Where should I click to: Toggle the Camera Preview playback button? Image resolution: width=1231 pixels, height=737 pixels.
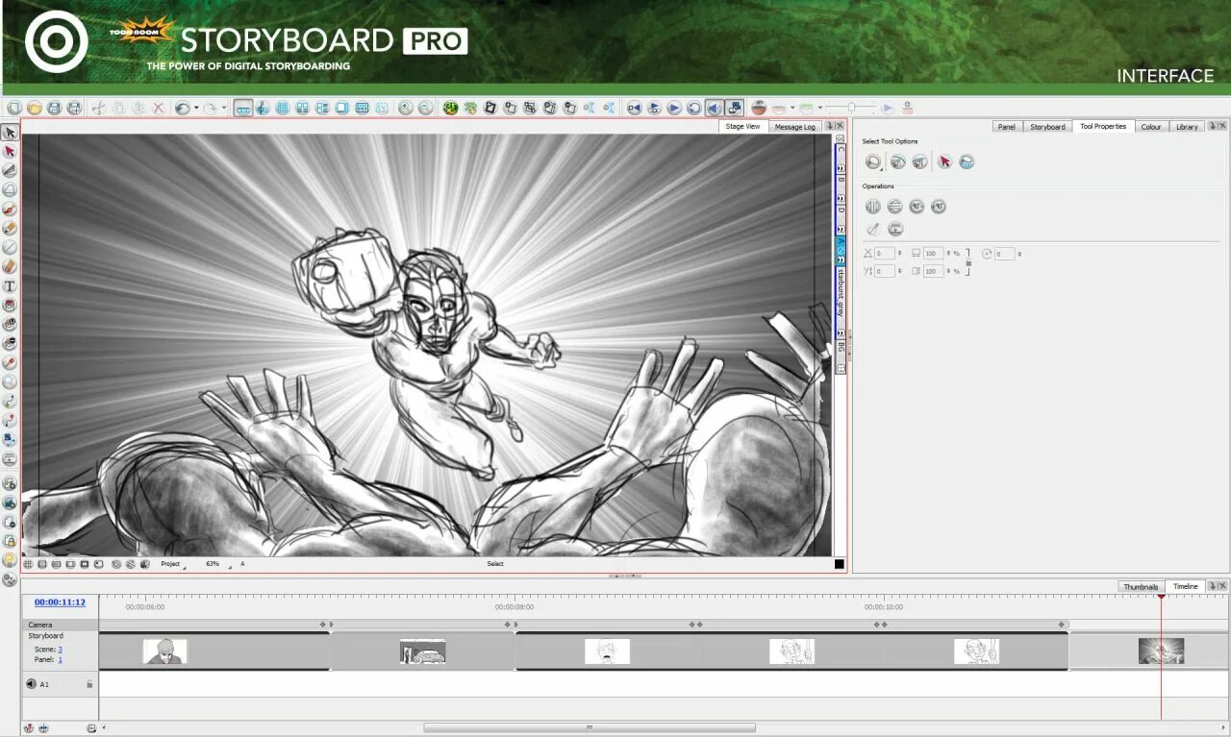click(x=735, y=109)
